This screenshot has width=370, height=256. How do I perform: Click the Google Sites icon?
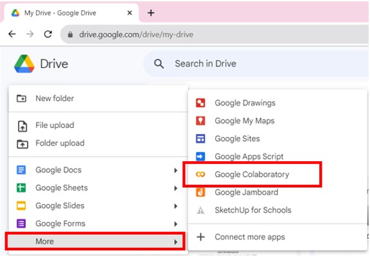[200, 138]
